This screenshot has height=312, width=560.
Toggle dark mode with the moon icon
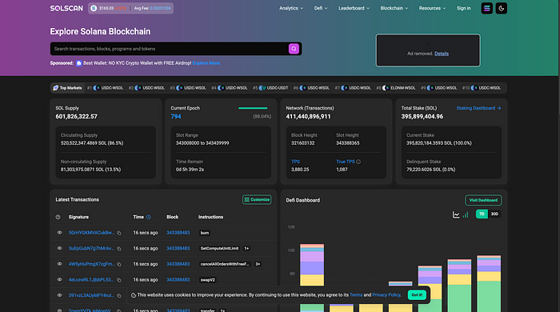[x=501, y=8]
